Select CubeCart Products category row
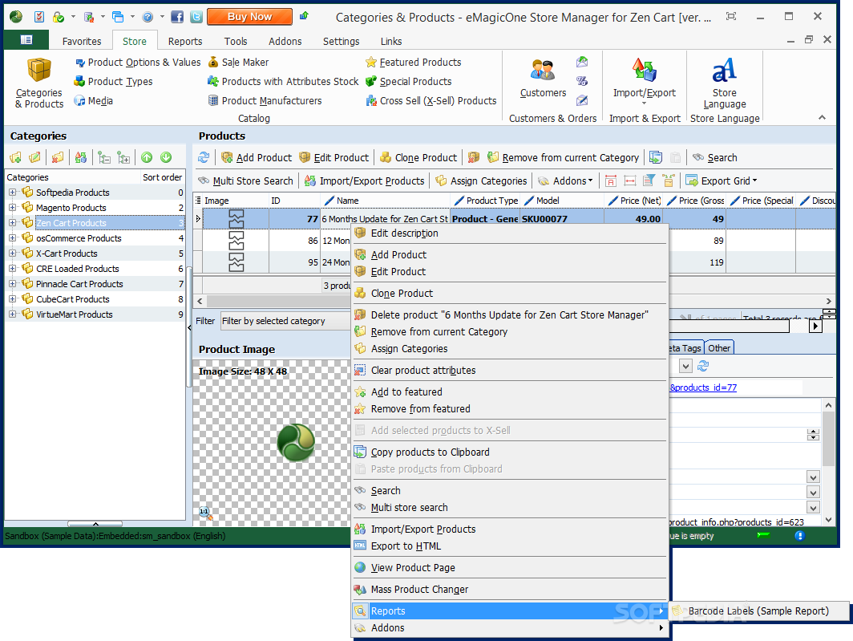 point(95,299)
